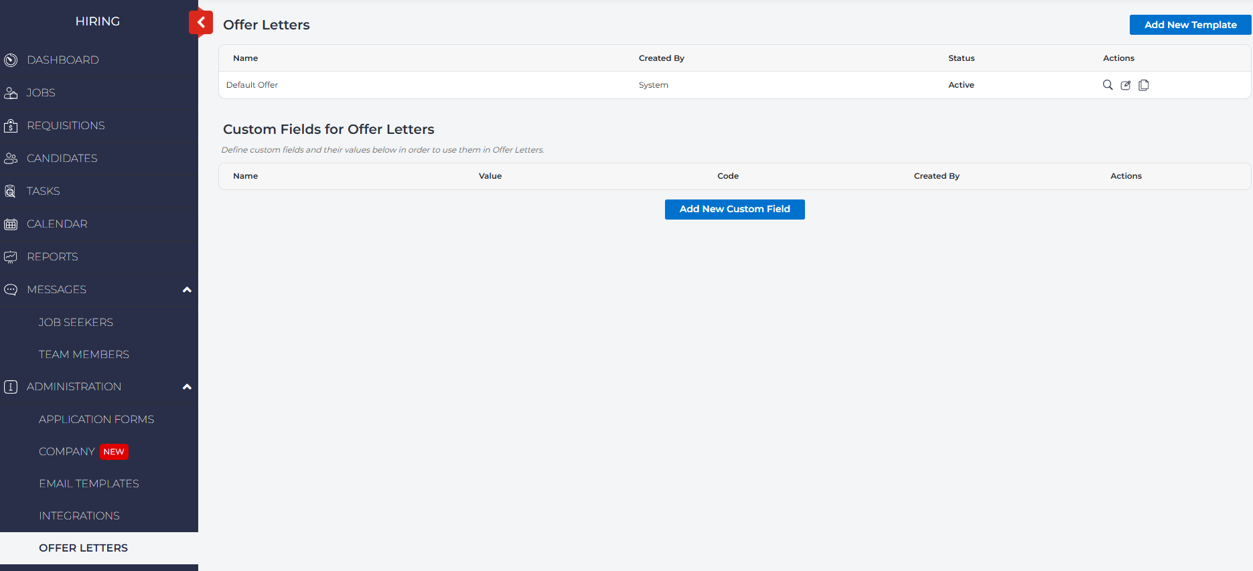Image resolution: width=1253 pixels, height=571 pixels.
Task: Collapse the Messages submenu chevron
Action: tap(187, 290)
